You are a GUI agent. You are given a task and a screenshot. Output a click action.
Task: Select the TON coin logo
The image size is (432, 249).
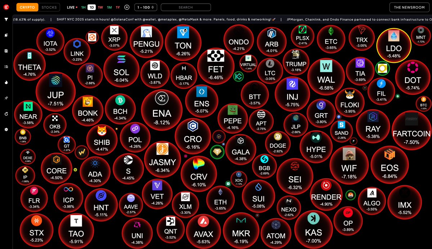(183, 33)
